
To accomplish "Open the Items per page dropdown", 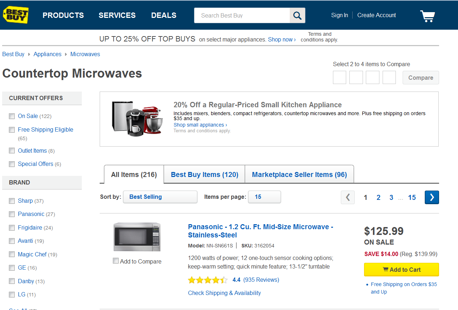I will (x=264, y=197).
